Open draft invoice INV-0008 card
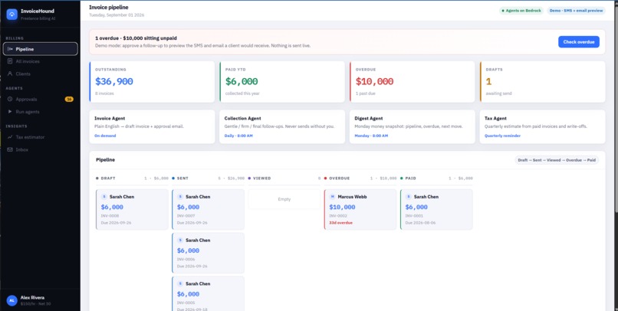618x311 pixels. tap(132, 209)
